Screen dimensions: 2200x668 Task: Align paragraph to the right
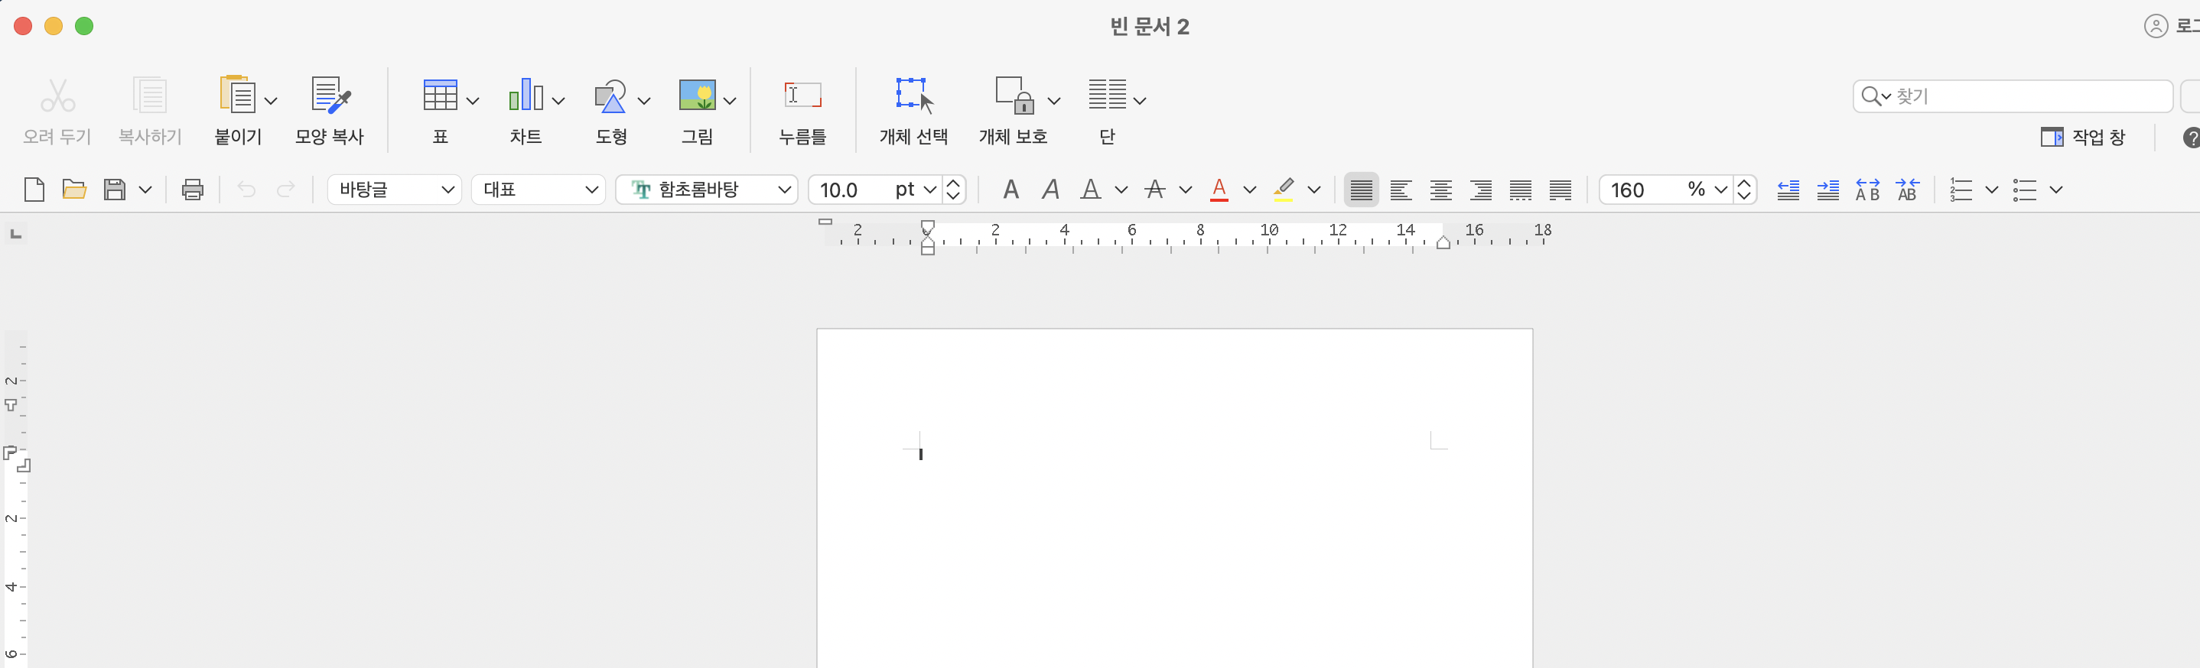1482,190
